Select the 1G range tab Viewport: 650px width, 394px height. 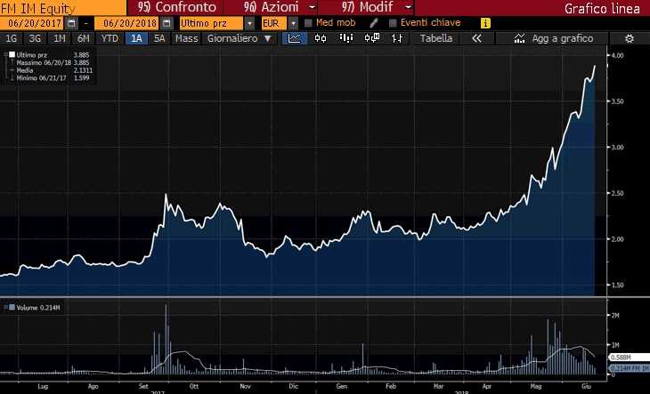click(11, 38)
